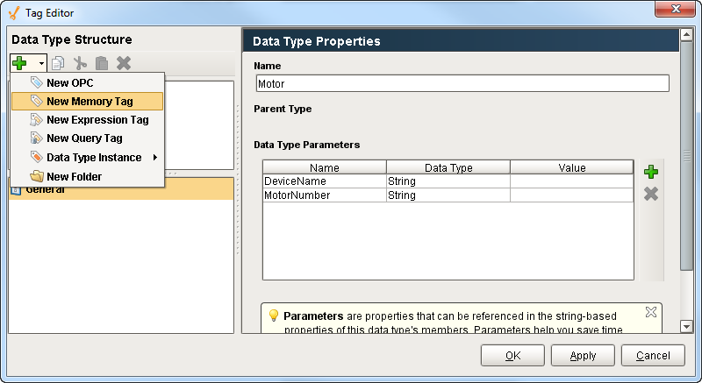Click the Cancel button

coord(653,356)
